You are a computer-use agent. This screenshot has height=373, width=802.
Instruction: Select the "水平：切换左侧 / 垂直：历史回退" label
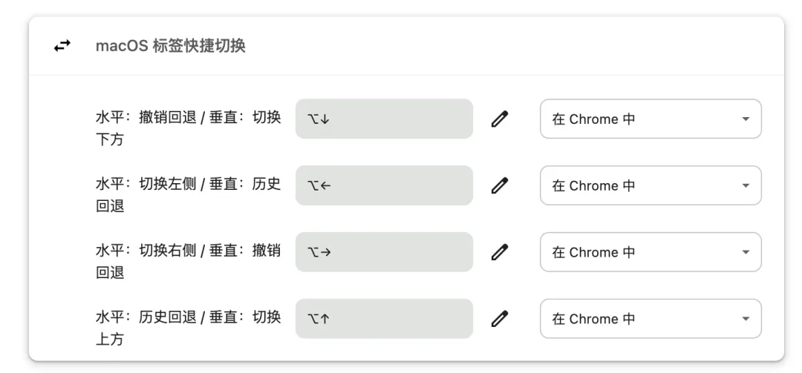(x=189, y=195)
